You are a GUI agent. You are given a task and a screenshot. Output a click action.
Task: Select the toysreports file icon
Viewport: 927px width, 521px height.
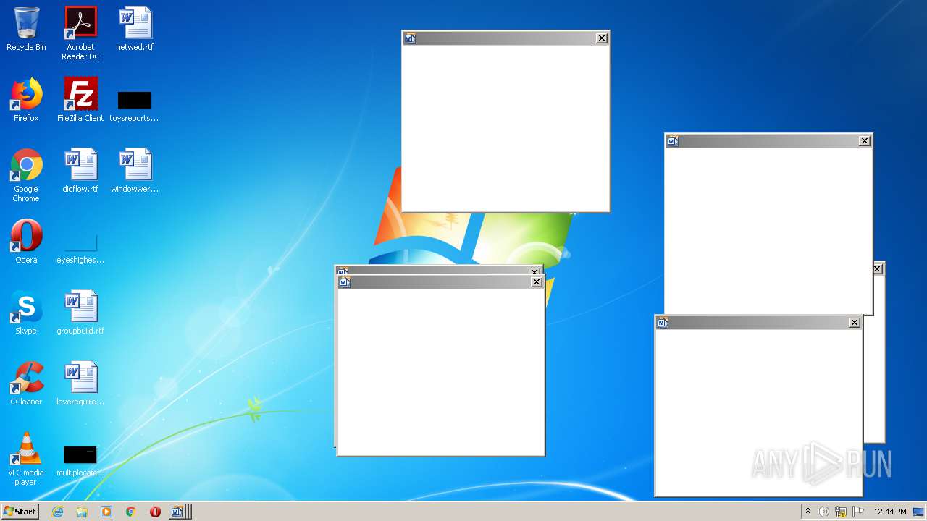[135, 106]
